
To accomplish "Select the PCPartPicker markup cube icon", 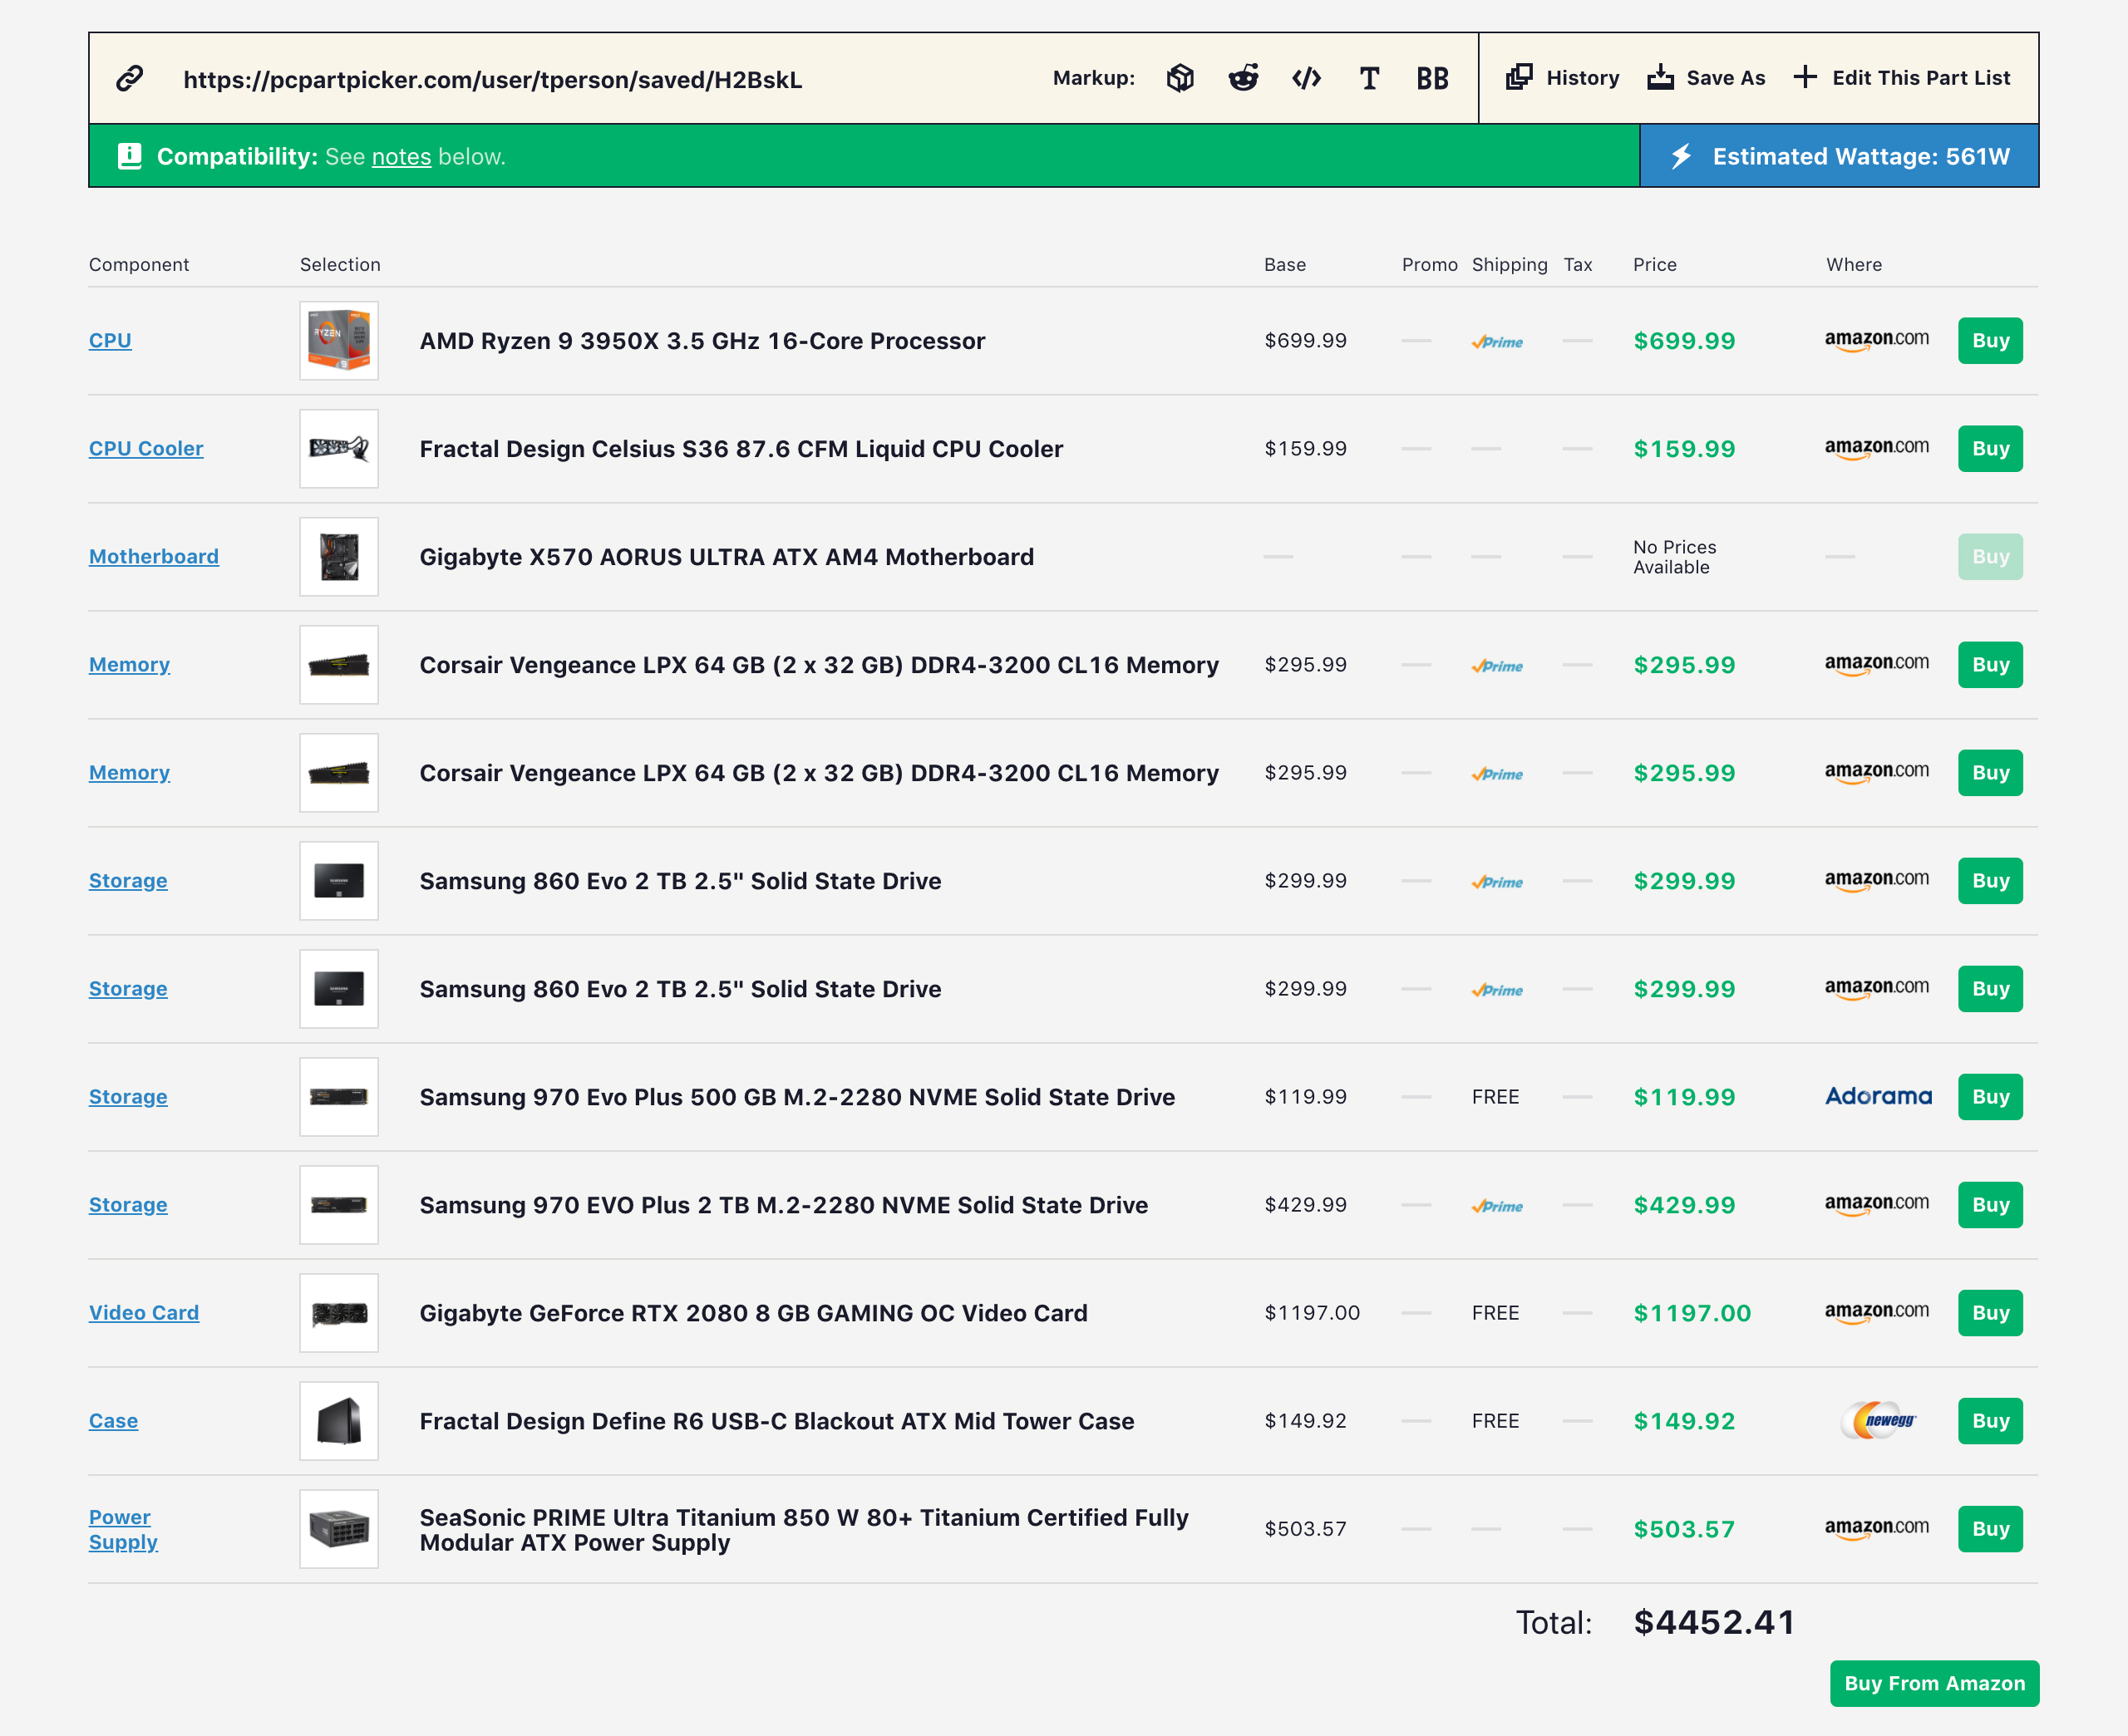I will tap(1180, 78).
